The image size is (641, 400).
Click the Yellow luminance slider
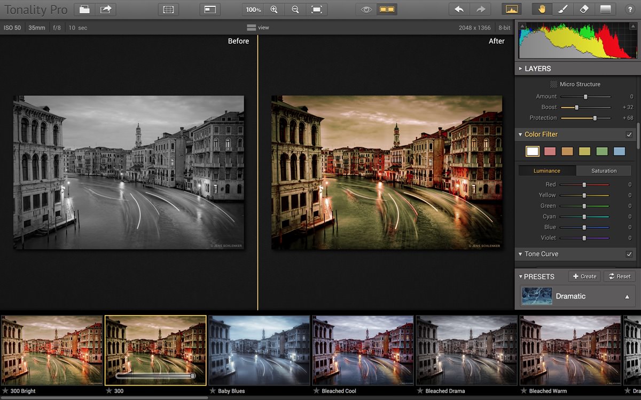coord(584,195)
